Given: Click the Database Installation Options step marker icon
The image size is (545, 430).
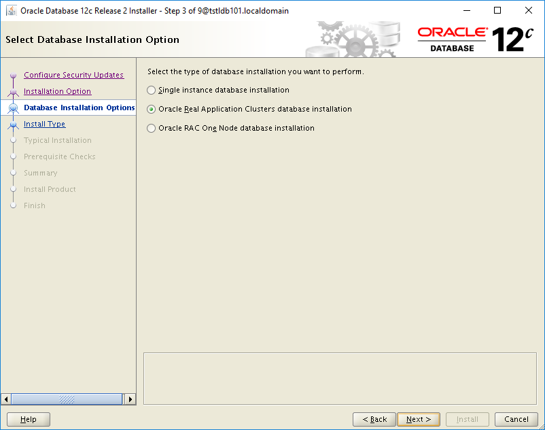Looking at the screenshot, I should [x=13, y=108].
